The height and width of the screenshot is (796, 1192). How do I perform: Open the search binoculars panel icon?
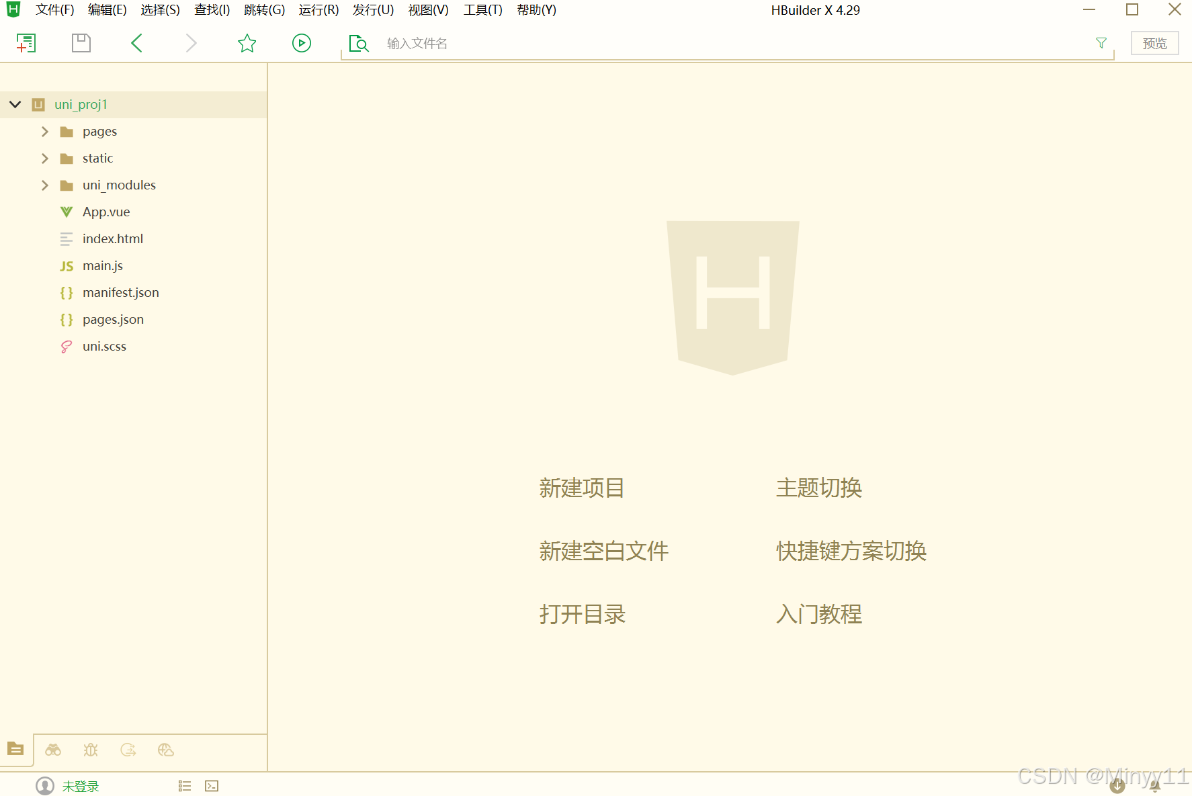point(53,750)
